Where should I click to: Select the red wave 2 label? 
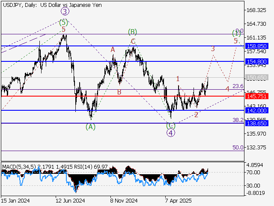[196, 115]
